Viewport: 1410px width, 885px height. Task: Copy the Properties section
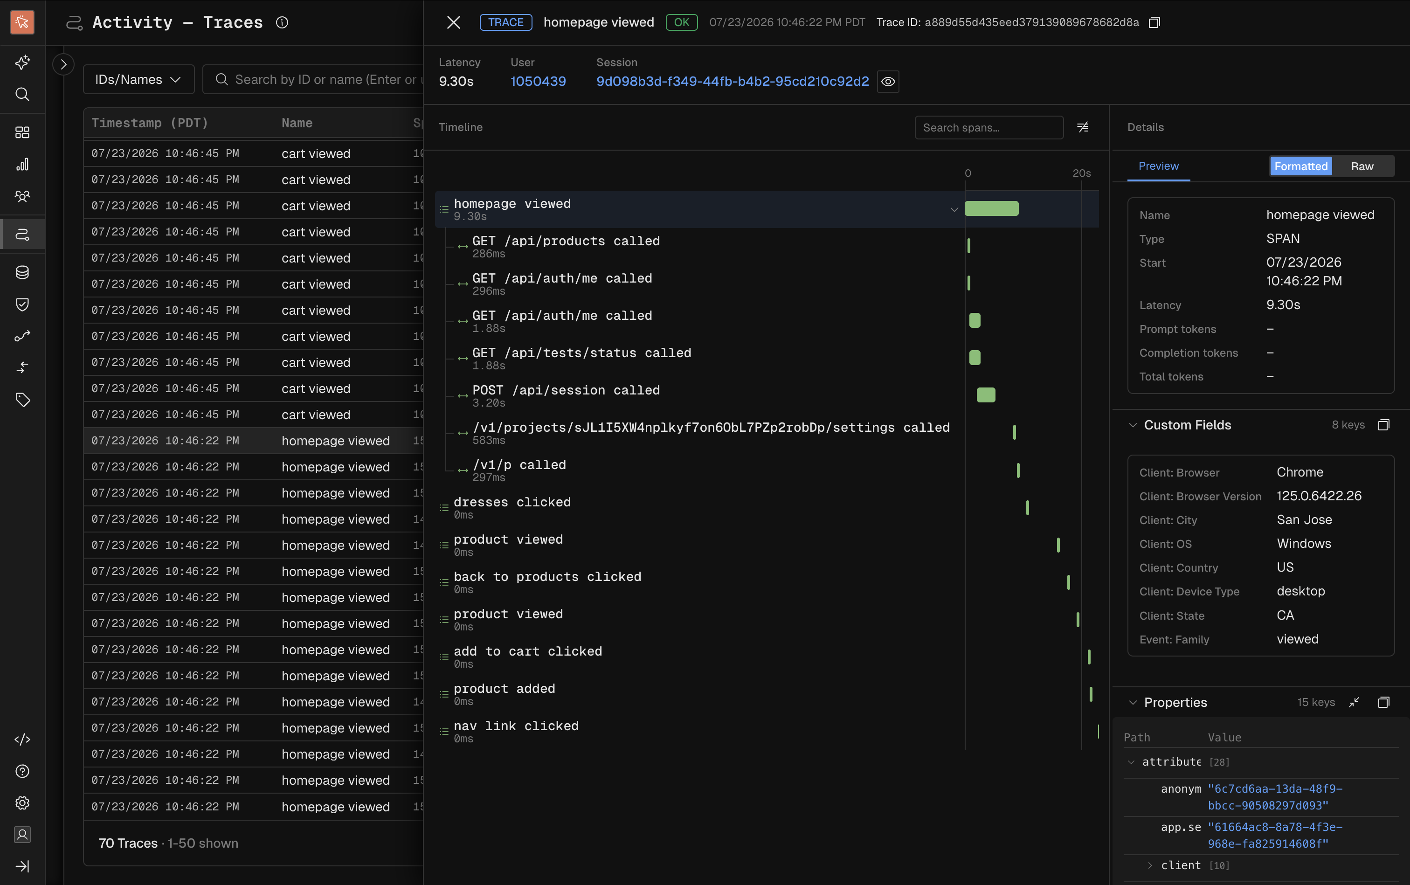coord(1384,702)
